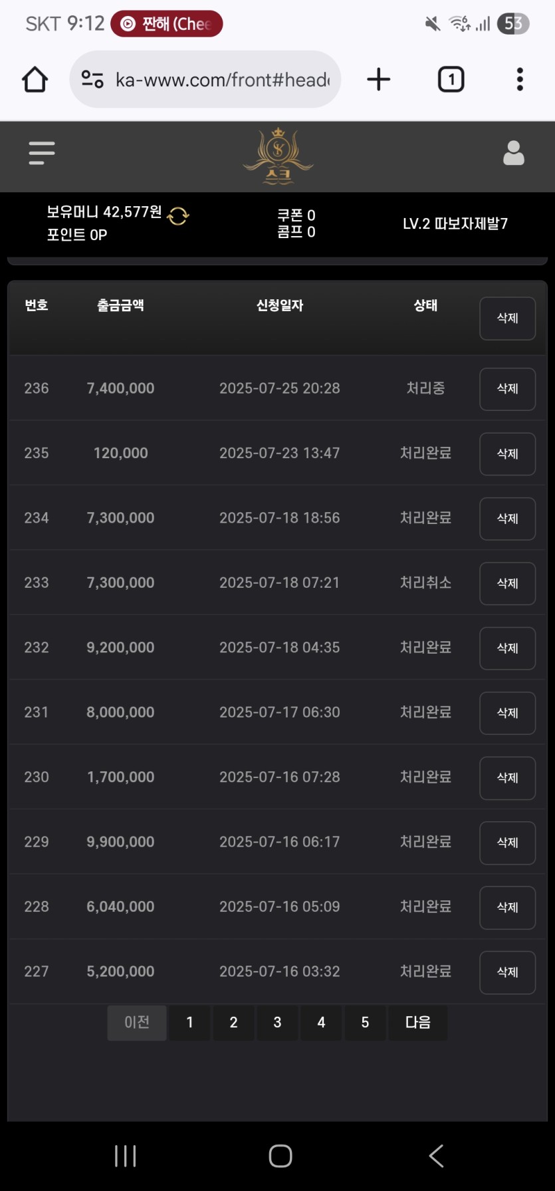Open the hamburger side menu

pos(41,153)
